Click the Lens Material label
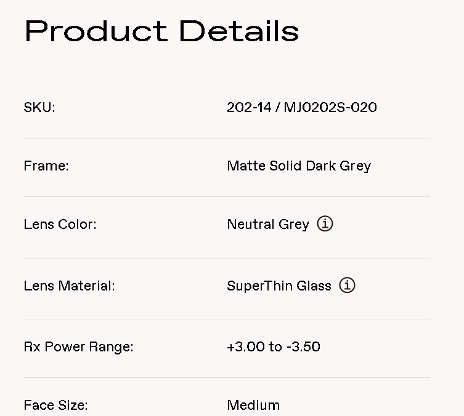The image size is (464, 416). pos(69,286)
